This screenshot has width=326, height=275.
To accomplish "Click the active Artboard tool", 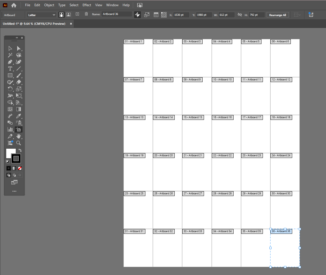I will (x=19, y=129).
